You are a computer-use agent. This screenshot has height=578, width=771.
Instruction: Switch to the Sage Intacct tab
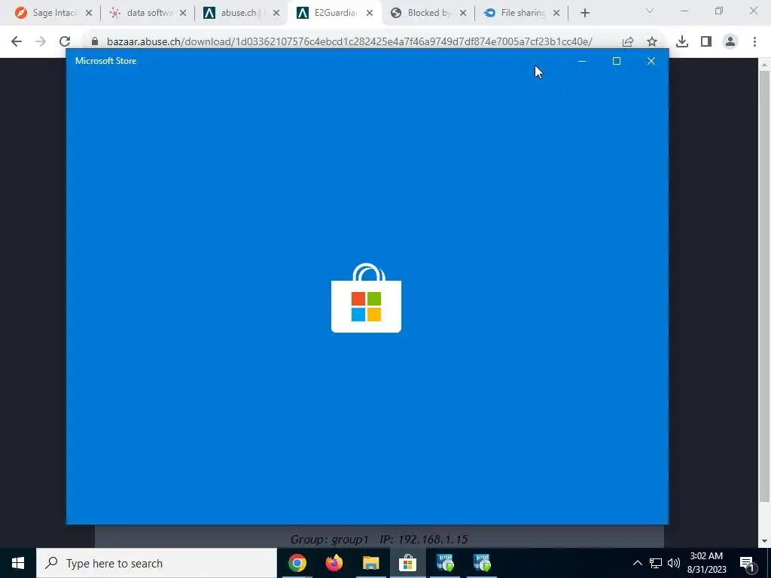47,14
